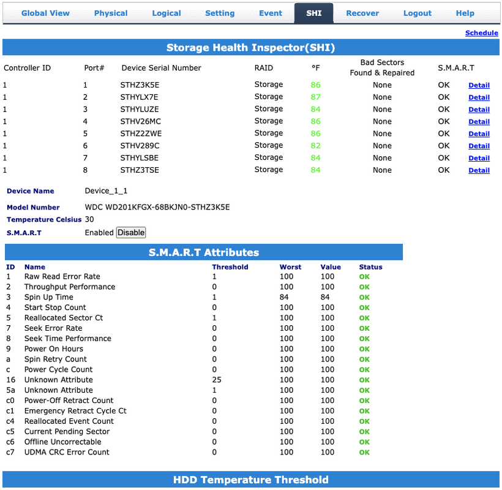Select the SHI tab
Viewport: 502px width, 490px height.
click(313, 13)
